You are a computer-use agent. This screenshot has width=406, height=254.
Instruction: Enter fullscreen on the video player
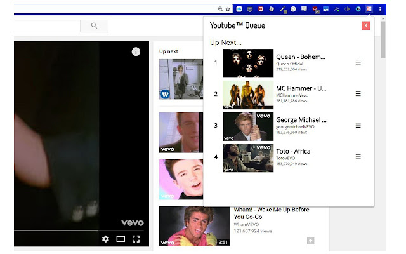point(136,239)
